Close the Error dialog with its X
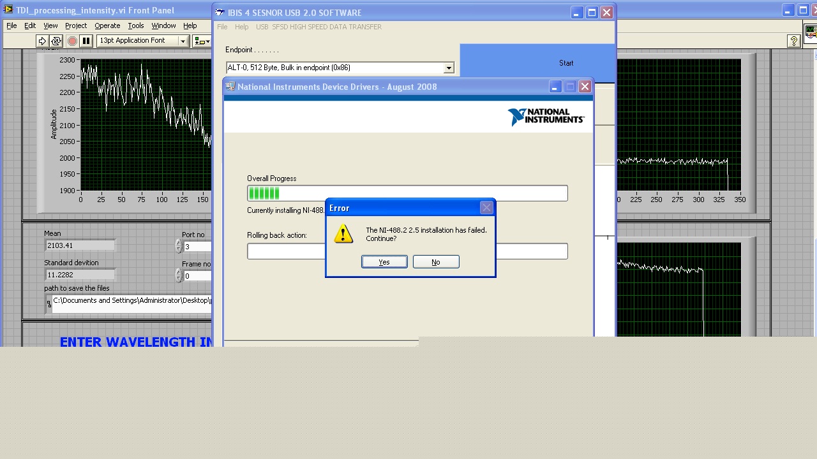The width and height of the screenshot is (817, 459). (486, 208)
